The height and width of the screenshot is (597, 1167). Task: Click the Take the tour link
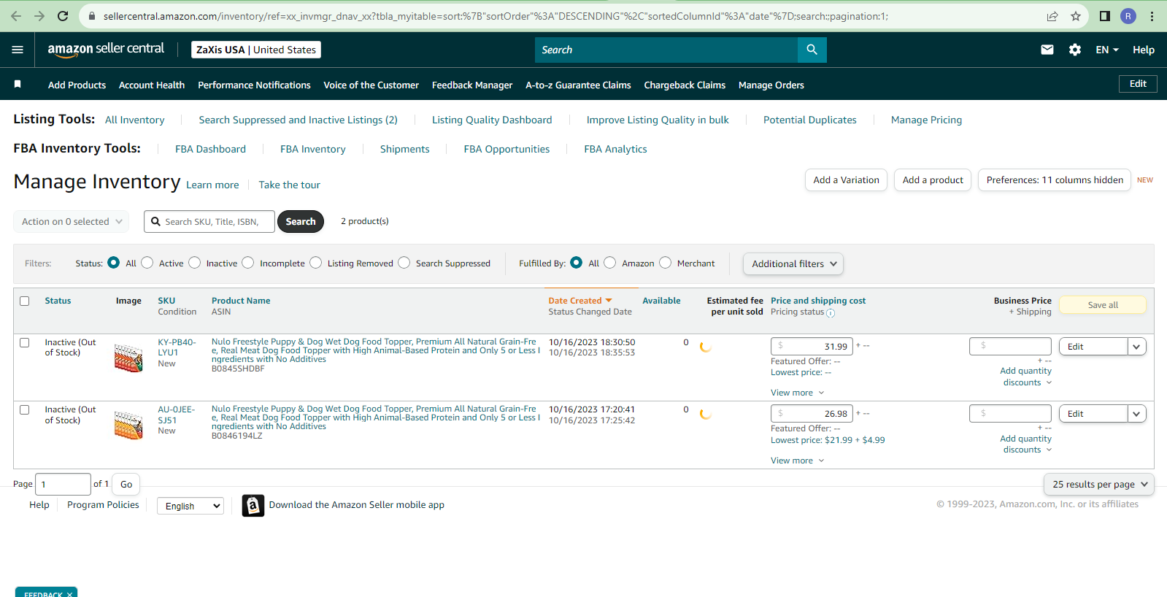coord(290,185)
